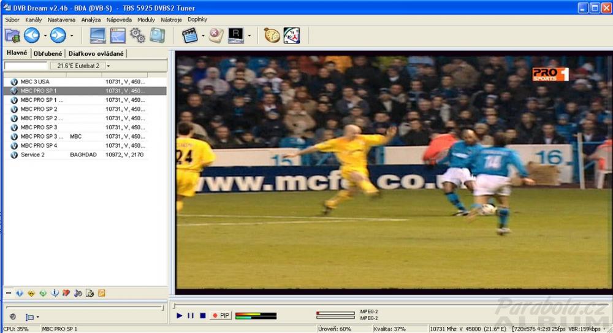This screenshot has height=333, width=613.
Task: Click the fullscreen monitor toolbar icon
Action: click(97, 36)
